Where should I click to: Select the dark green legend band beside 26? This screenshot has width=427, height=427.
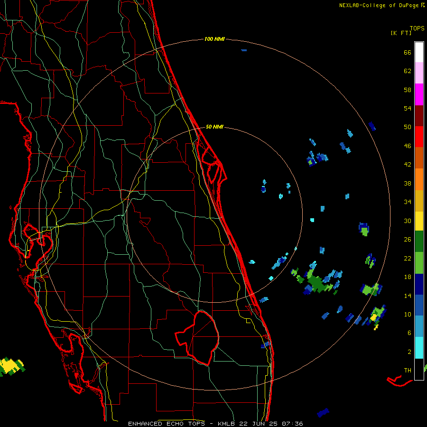pyautogui.click(x=419, y=241)
